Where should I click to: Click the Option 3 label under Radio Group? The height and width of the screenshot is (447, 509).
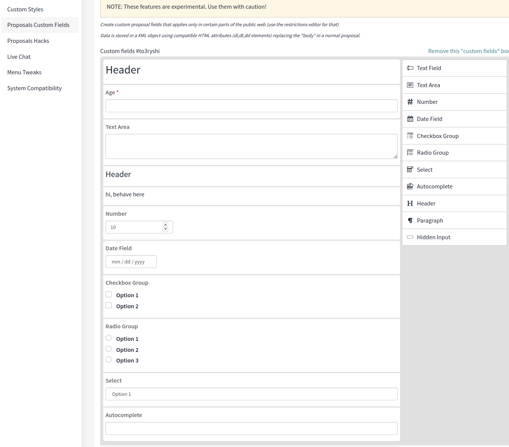[x=127, y=361]
